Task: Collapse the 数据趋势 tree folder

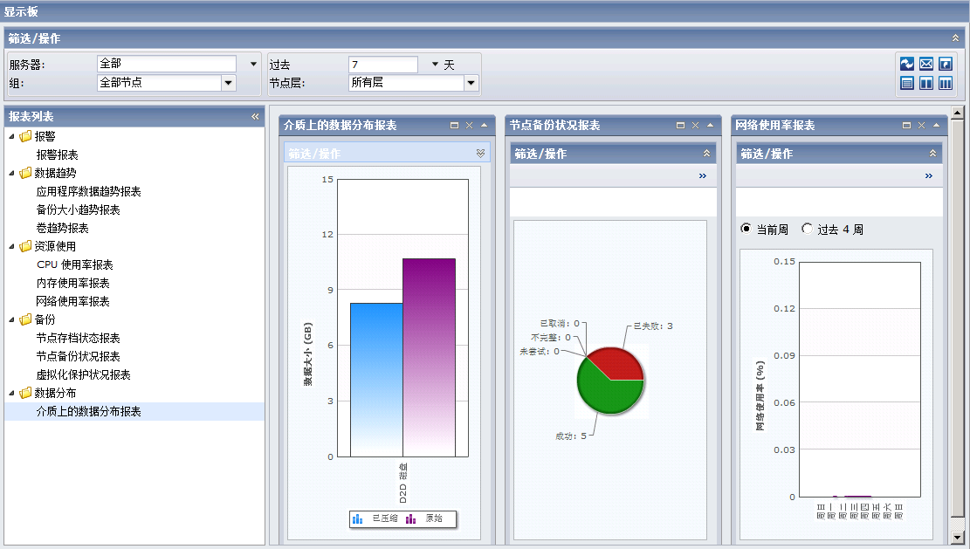Action: [11, 173]
